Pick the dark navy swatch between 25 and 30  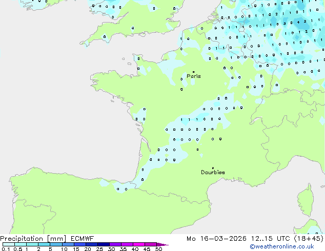point(104,244)
